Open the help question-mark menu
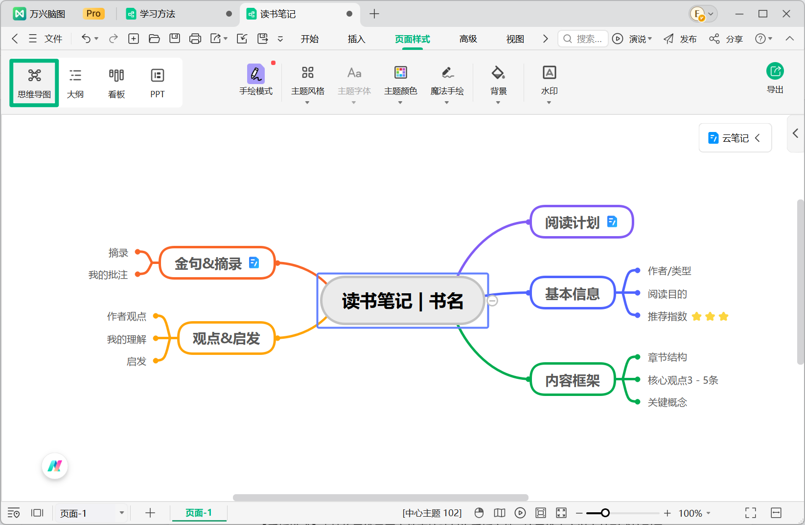Viewport: 805px width, 525px height. tap(763, 39)
